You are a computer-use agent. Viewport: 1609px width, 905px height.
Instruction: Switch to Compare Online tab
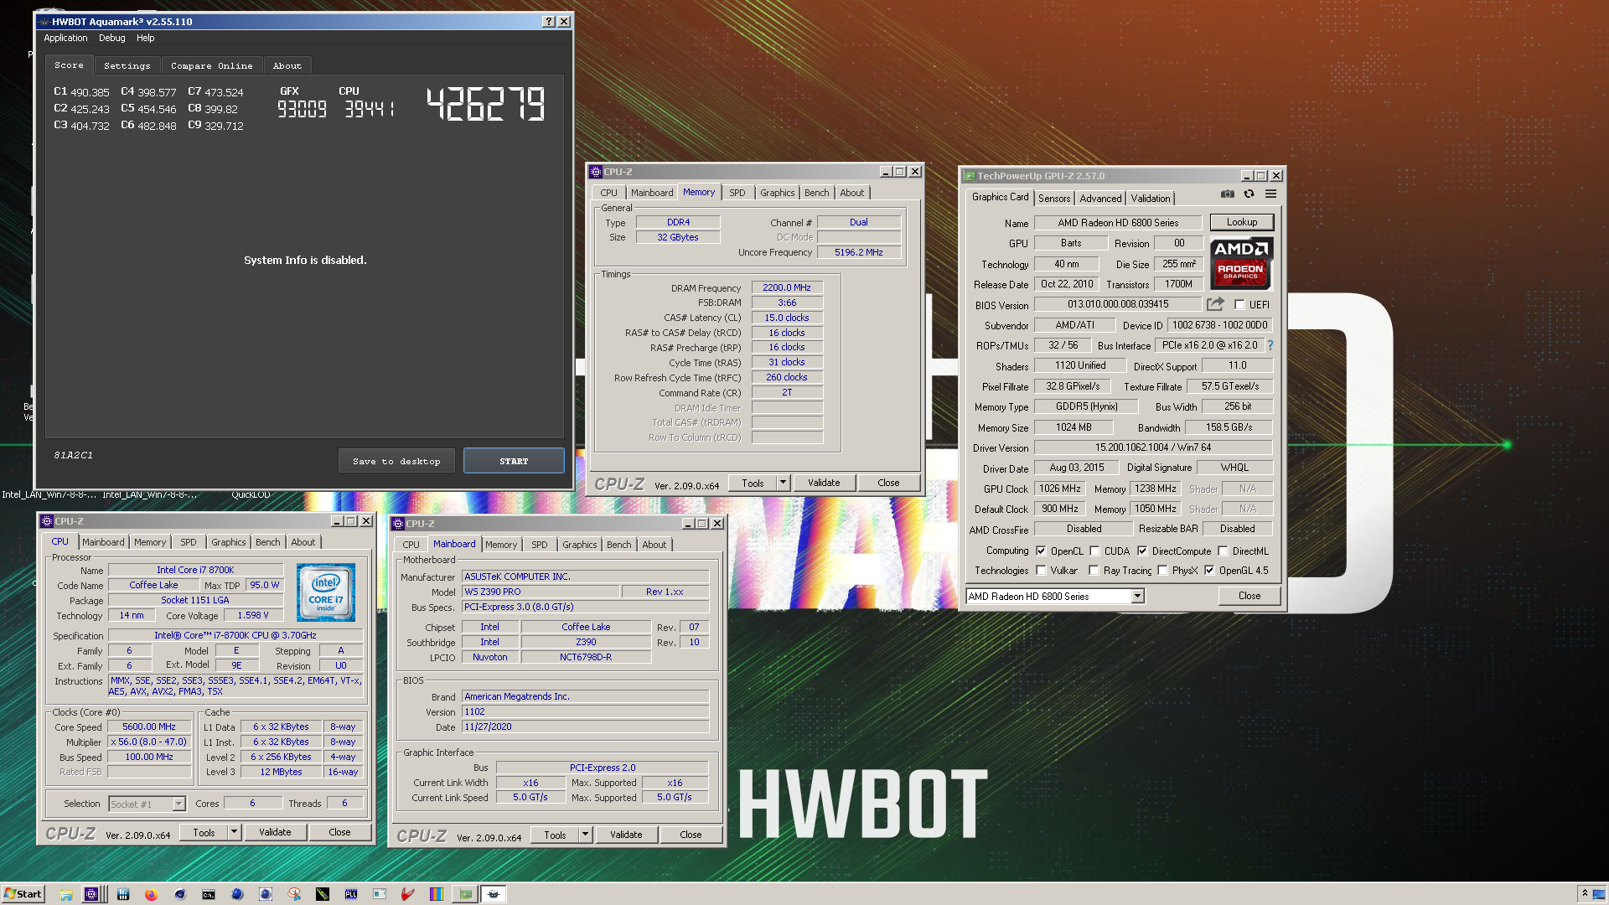pyautogui.click(x=211, y=65)
